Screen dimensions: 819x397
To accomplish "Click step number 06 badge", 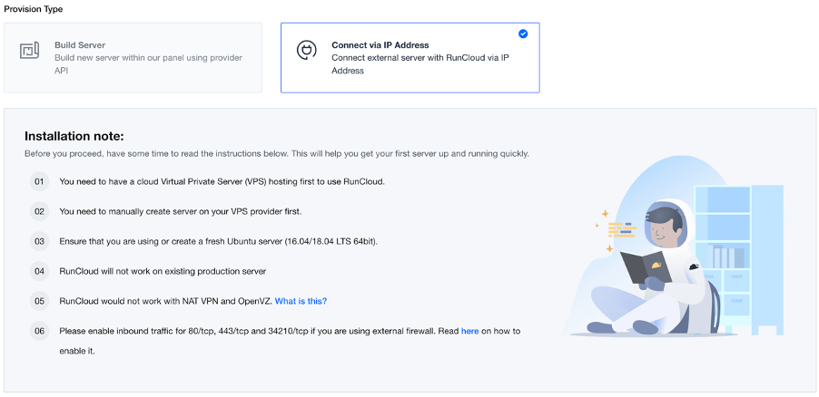I will coord(39,331).
